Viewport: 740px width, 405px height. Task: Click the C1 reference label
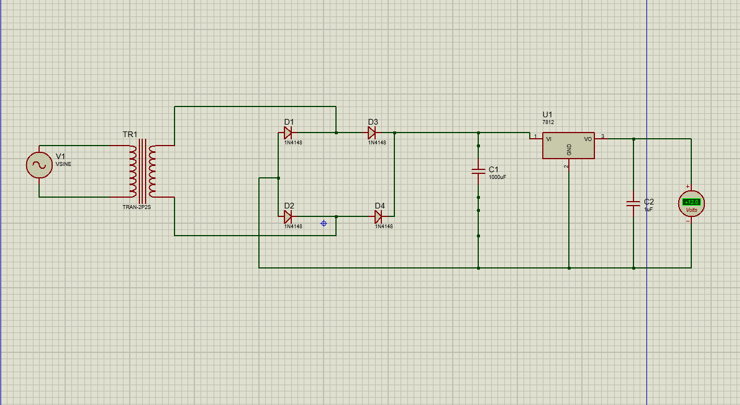click(494, 169)
